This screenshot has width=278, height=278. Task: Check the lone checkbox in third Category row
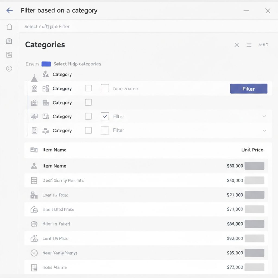(88, 102)
